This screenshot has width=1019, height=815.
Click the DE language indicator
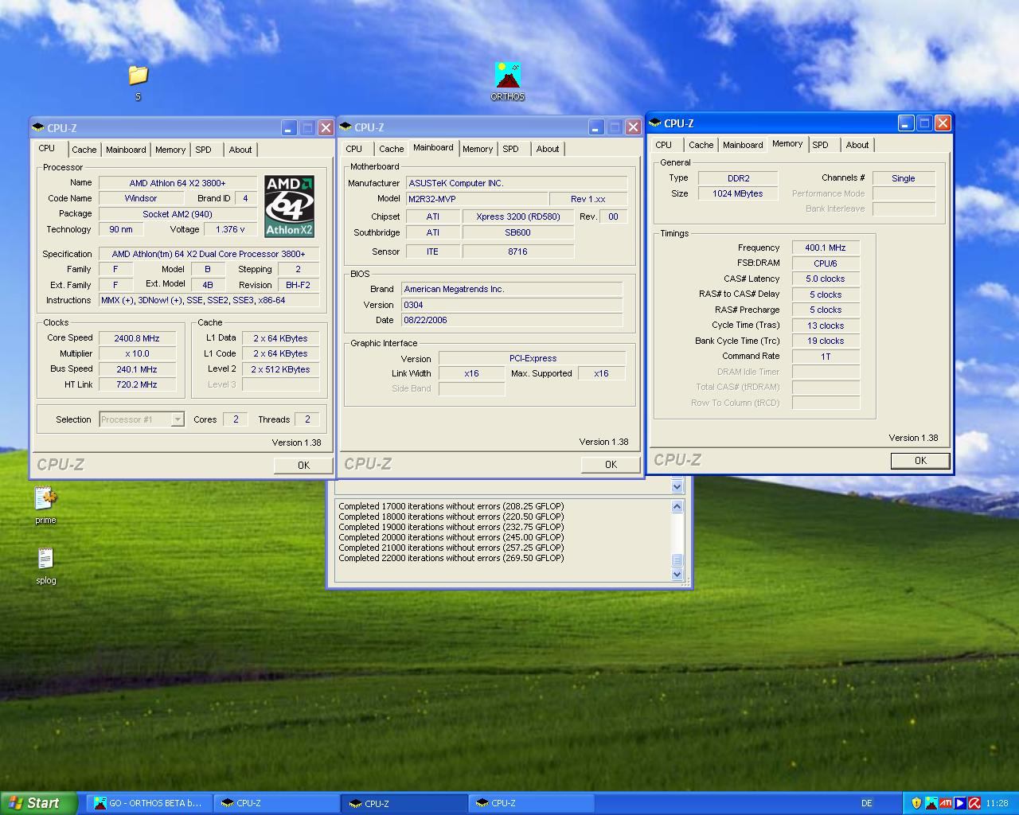[x=867, y=803]
